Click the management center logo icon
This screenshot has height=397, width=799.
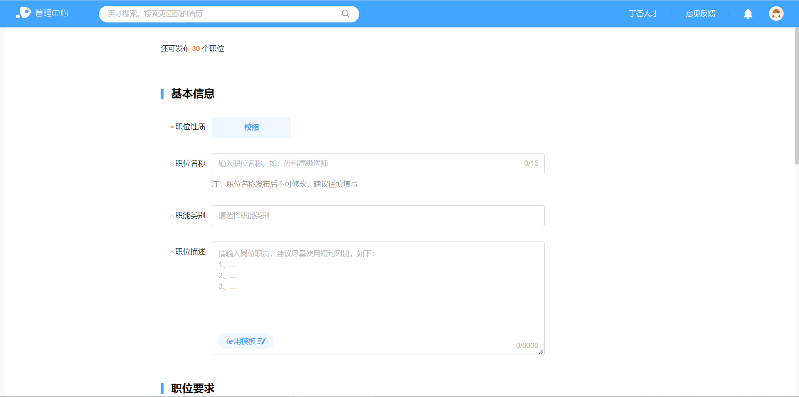(x=23, y=13)
